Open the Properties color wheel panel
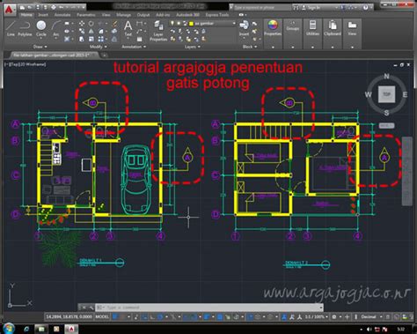The width and height of the screenshot is (417, 334). point(273,29)
